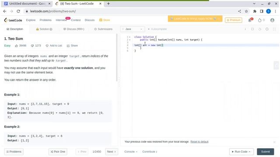Open Discuss in top navigation
Screen dimensions: 280x157
pos(90,20)
